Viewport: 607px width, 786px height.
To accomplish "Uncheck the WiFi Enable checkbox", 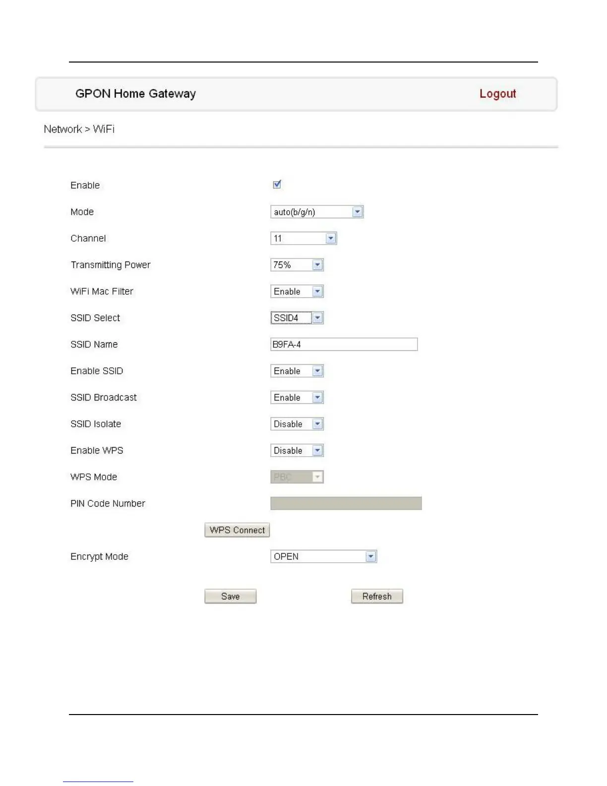I will coord(277,185).
